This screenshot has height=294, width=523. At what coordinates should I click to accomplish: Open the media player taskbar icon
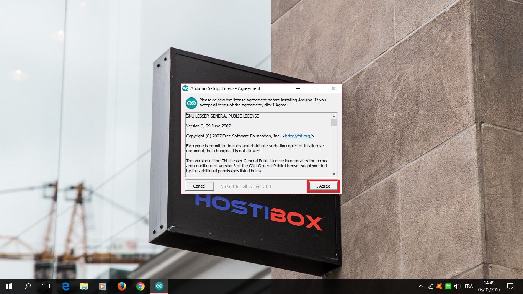pos(102,286)
